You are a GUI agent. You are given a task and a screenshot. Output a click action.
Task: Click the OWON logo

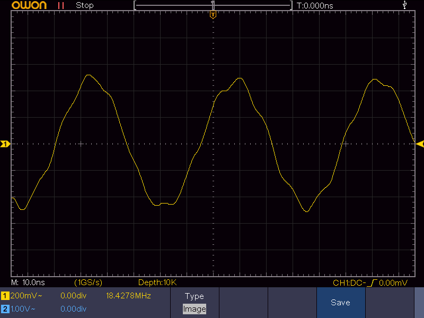[x=29, y=5]
